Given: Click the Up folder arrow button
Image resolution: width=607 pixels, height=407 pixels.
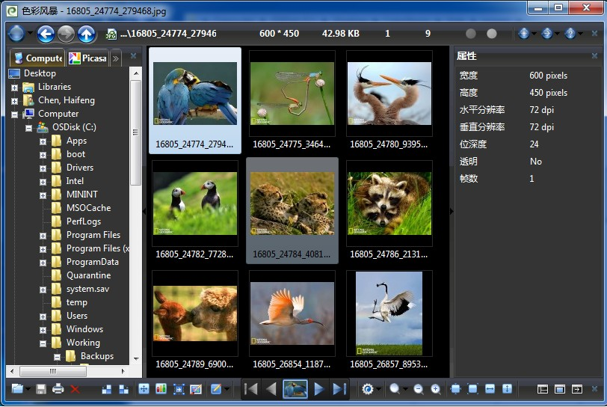Looking at the screenshot, I should 87,34.
